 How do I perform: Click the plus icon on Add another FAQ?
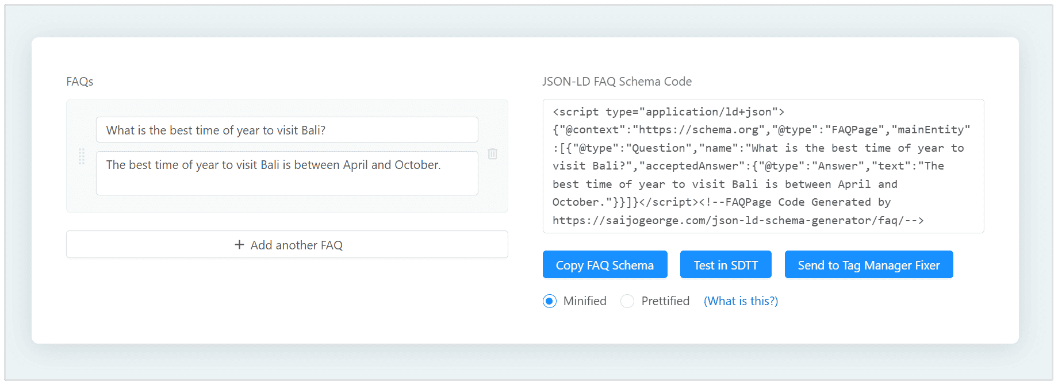point(239,244)
